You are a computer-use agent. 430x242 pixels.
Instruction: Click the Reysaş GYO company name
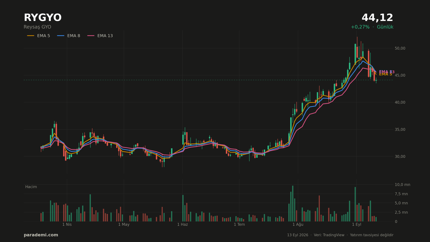37,27
